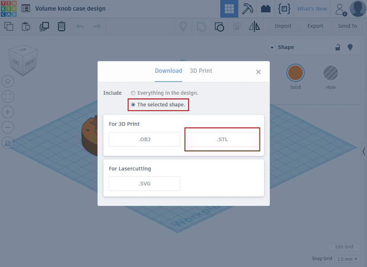Click the .SVG lasercutting button
Viewport: 367px width, 267px height.
pyautogui.click(x=144, y=184)
